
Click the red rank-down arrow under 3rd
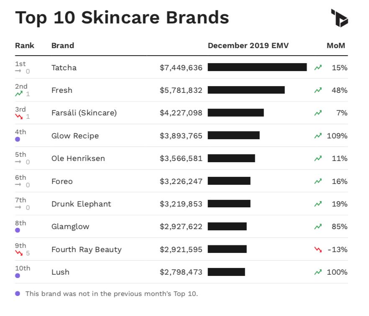18,117
